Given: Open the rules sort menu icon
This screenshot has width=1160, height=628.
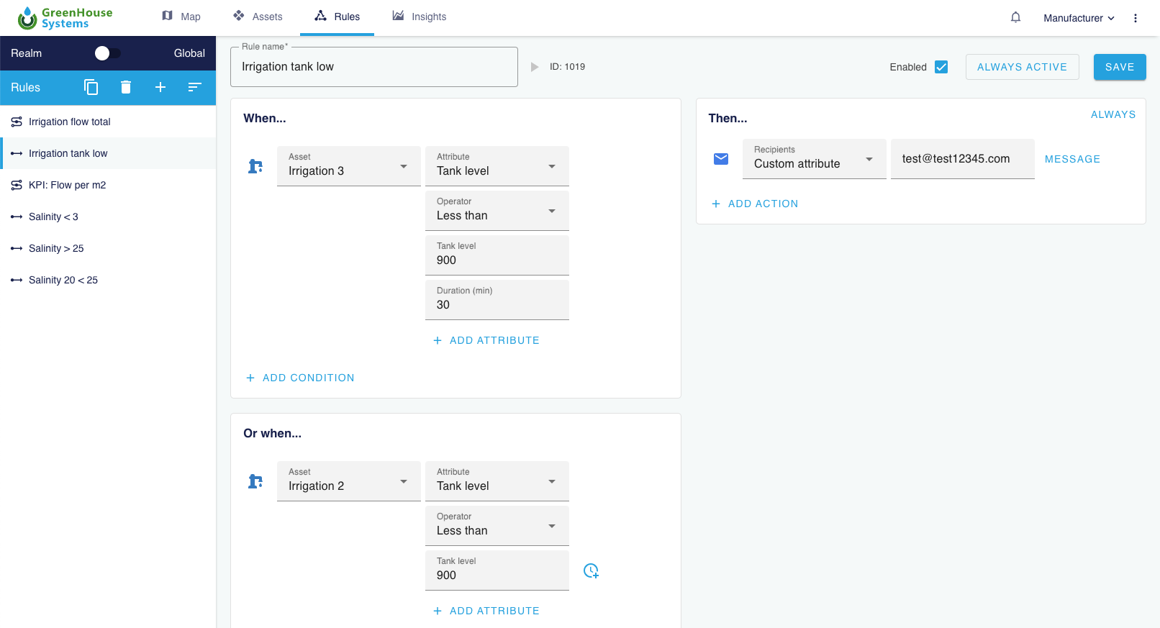Looking at the screenshot, I should pyautogui.click(x=194, y=87).
